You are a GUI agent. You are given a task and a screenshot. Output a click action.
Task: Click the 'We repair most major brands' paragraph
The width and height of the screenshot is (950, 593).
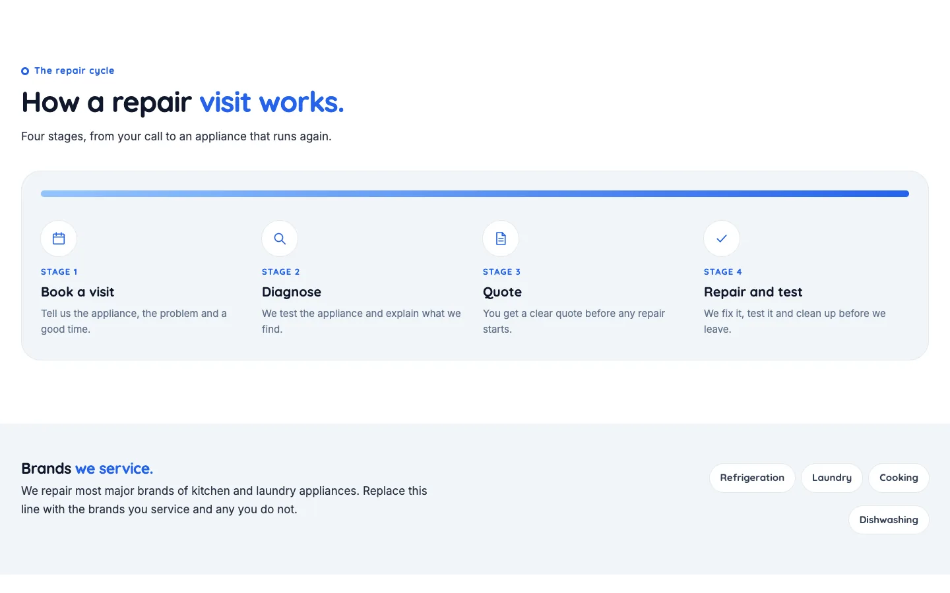pyautogui.click(x=224, y=500)
